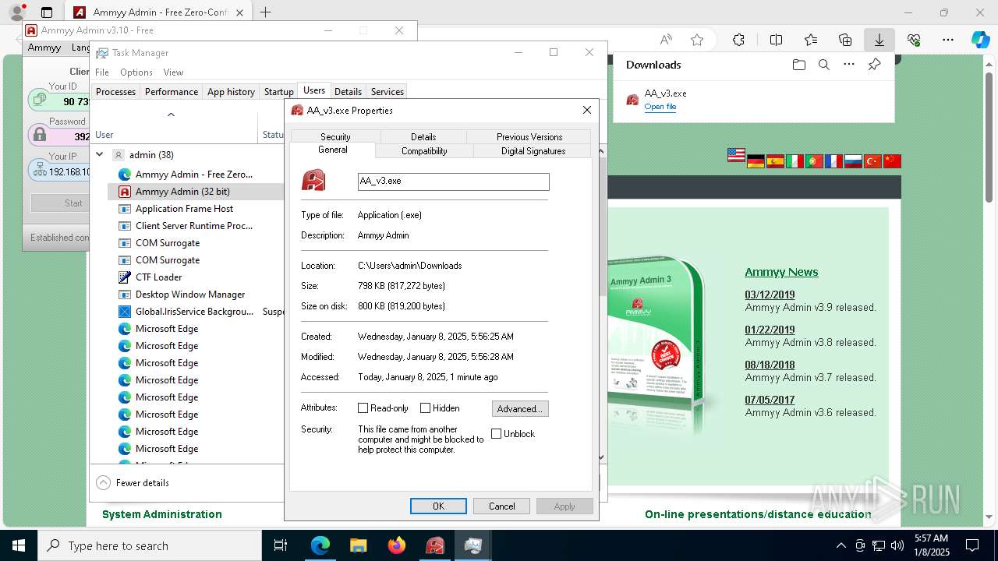Open Edge Favorites star-list icon

[811, 40]
